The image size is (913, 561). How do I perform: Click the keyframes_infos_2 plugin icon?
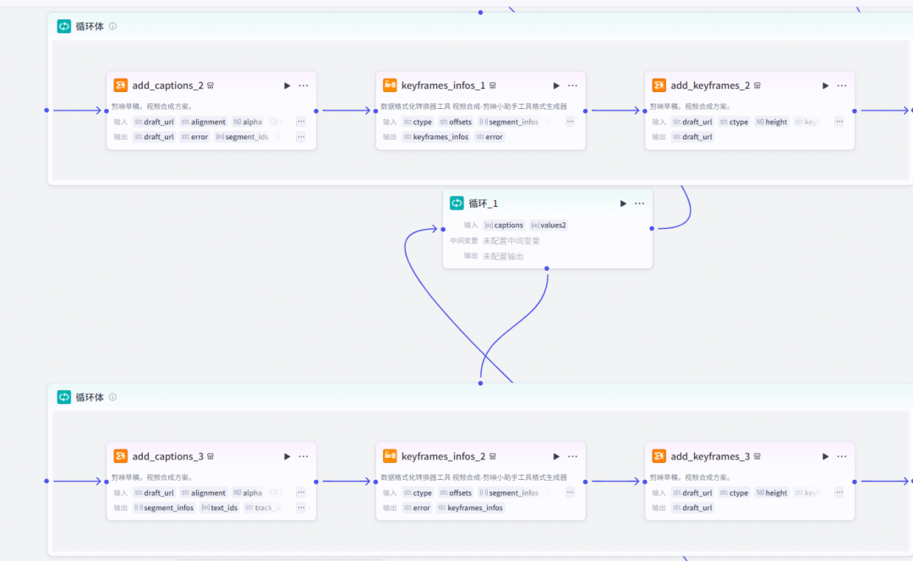389,455
